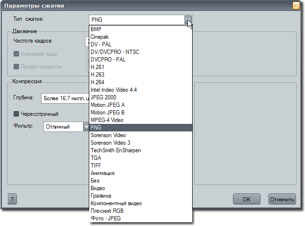Open the Глубина color depth dropdown
The image size is (305, 226).
pyautogui.click(x=65, y=98)
